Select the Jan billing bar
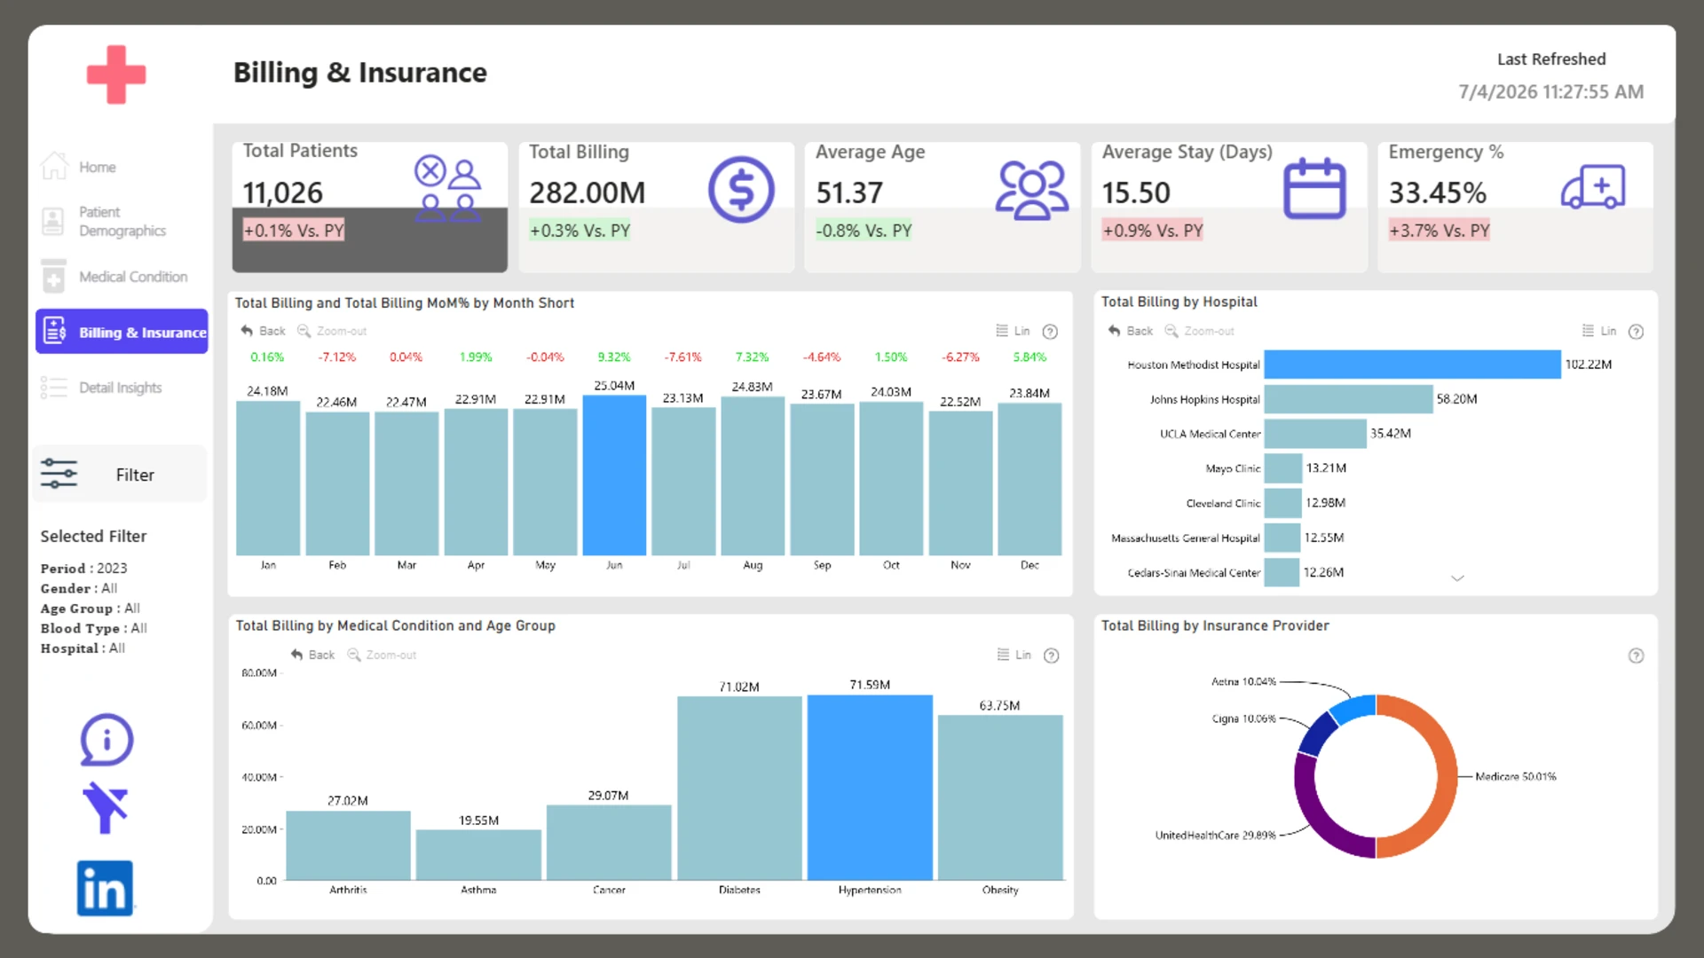 268,478
